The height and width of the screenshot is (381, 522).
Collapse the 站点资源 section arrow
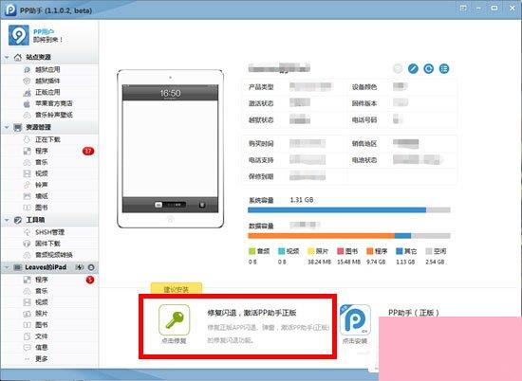point(7,57)
